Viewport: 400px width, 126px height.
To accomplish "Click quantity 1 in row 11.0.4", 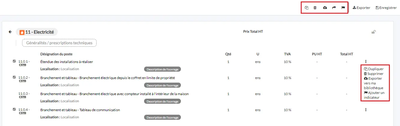I will tap(228, 110).
